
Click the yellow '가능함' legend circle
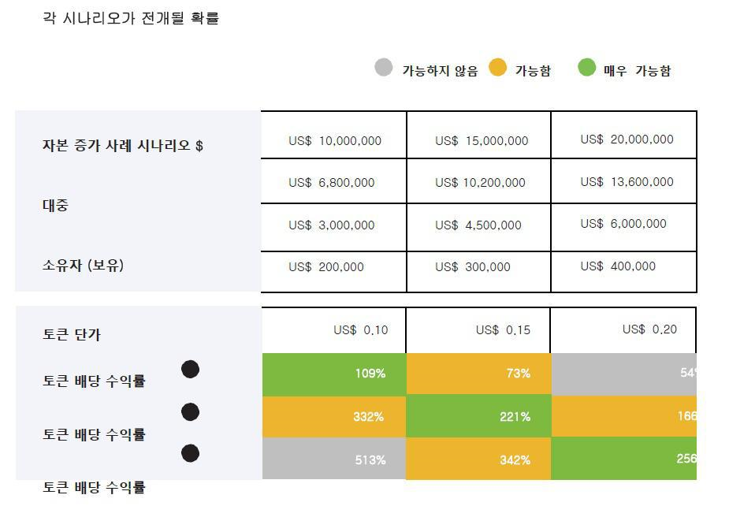tap(497, 68)
